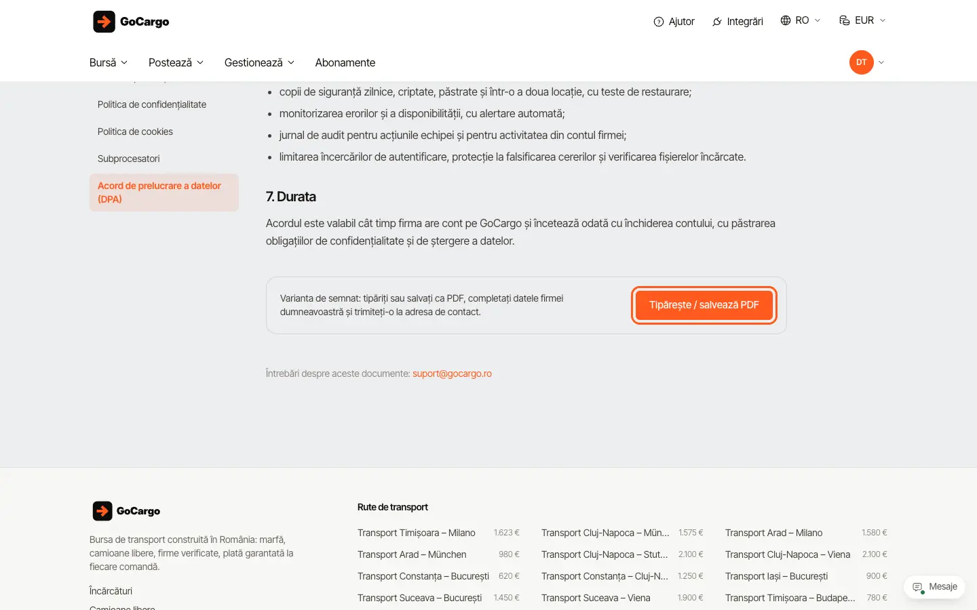Click the 7. Durata section heading
Image resolution: width=977 pixels, height=610 pixels.
291,197
